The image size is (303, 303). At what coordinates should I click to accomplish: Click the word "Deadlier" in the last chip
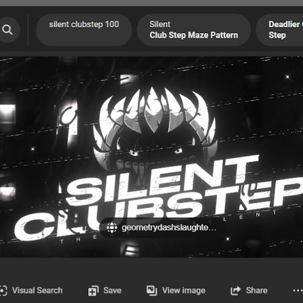pyautogui.click(x=284, y=24)
